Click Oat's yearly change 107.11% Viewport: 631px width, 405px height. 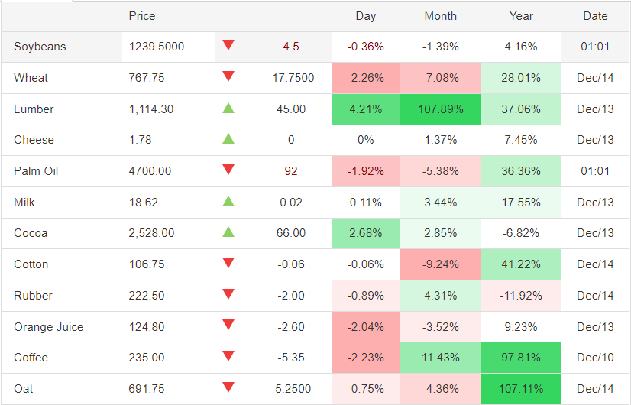pos(521,389)
